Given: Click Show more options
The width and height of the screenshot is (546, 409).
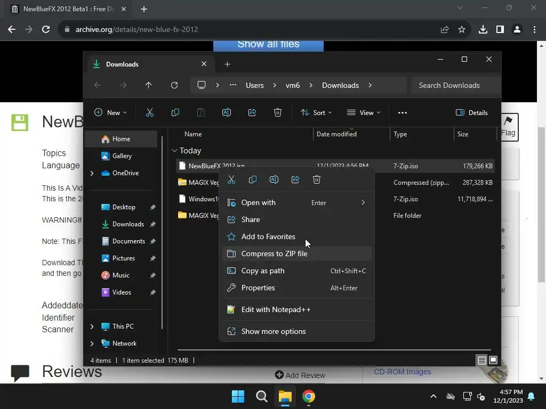Looking at the screenshot, I should [296, 331].
